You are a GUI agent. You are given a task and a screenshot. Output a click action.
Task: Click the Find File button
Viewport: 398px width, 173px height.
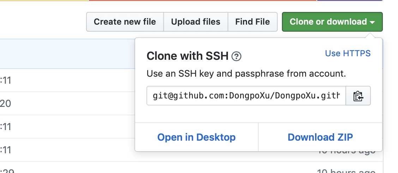pyautogui.click(x=252, y=22)
